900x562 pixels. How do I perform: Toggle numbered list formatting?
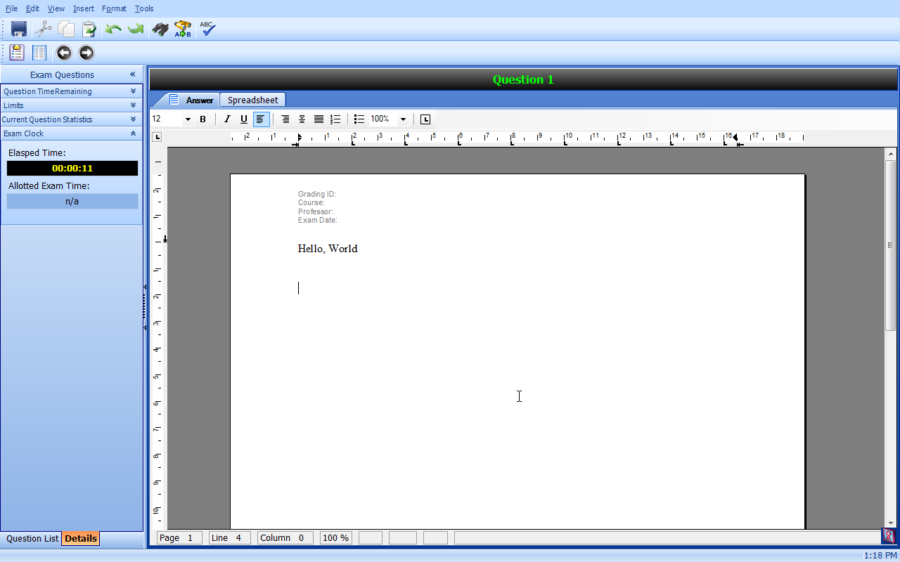335,119
